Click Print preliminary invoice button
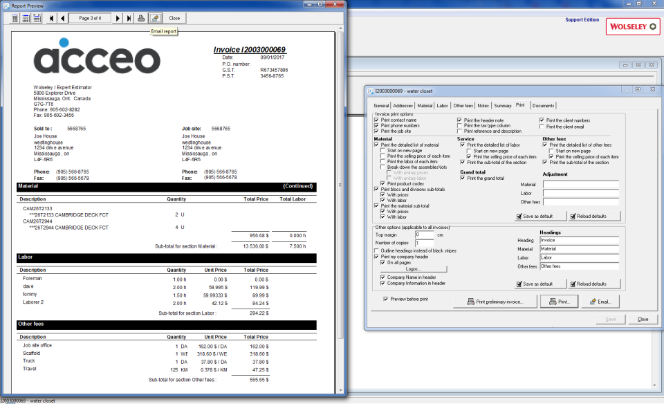The image size is (664, 404). click(496, 301)
